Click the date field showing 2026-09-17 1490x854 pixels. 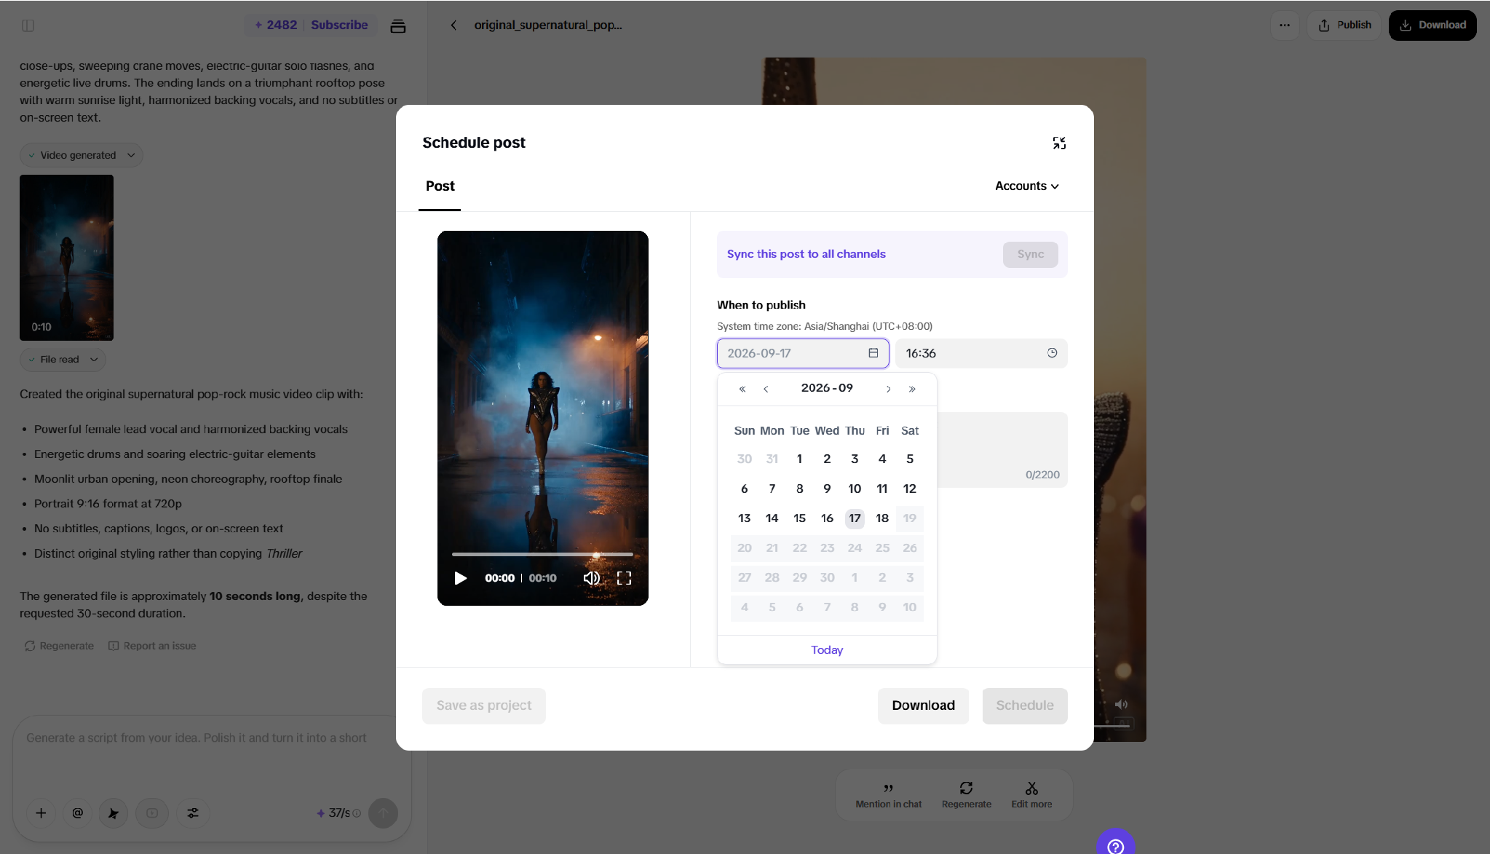click(x=803, y=353)
